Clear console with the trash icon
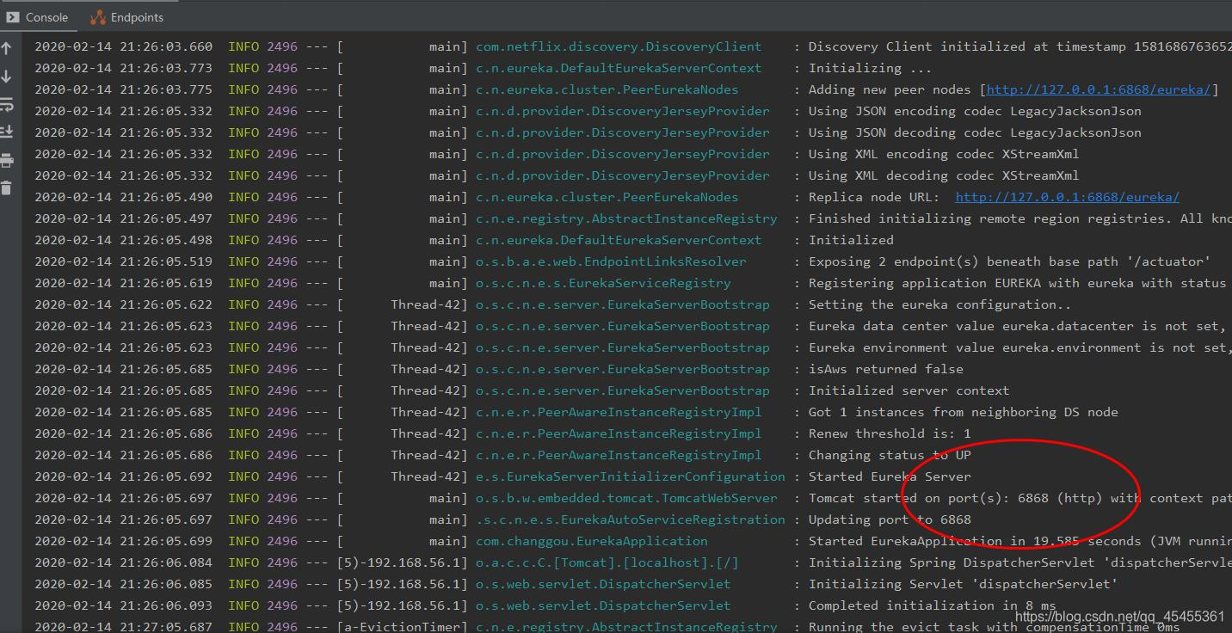The width and height of the screenshot is (1232, 633). [7, 187]
